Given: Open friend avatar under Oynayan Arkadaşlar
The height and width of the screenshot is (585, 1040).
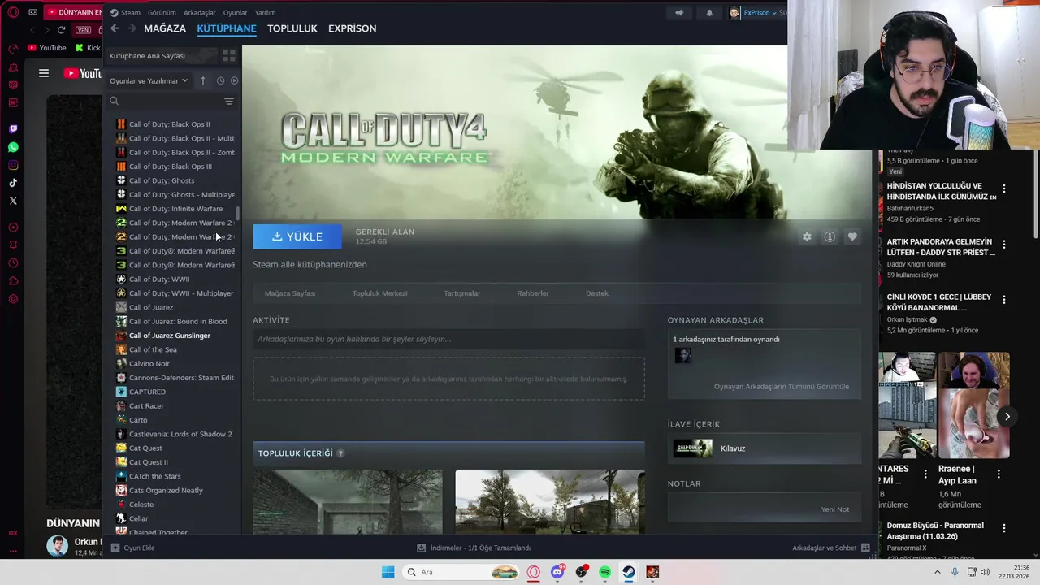Looking at the screenshot, I should pos(682,356).
